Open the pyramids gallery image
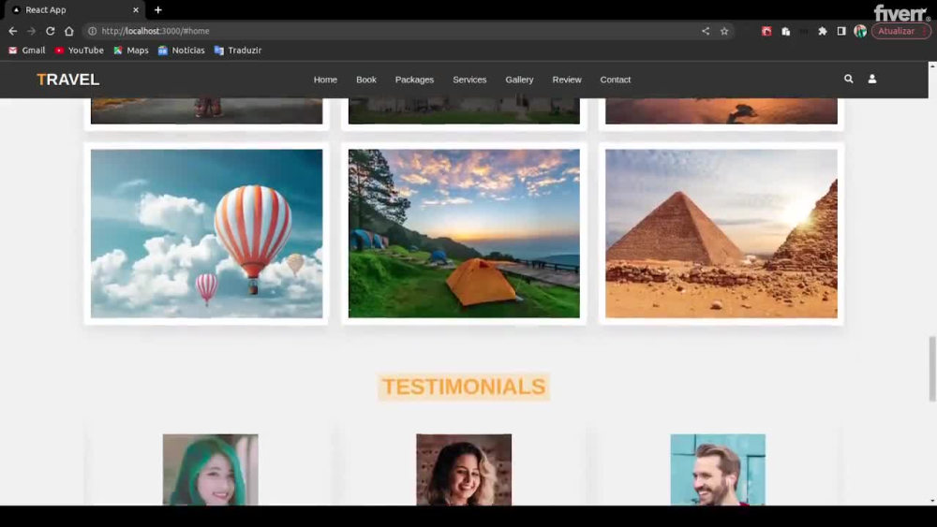937x527 pixels. pos(721,233)
